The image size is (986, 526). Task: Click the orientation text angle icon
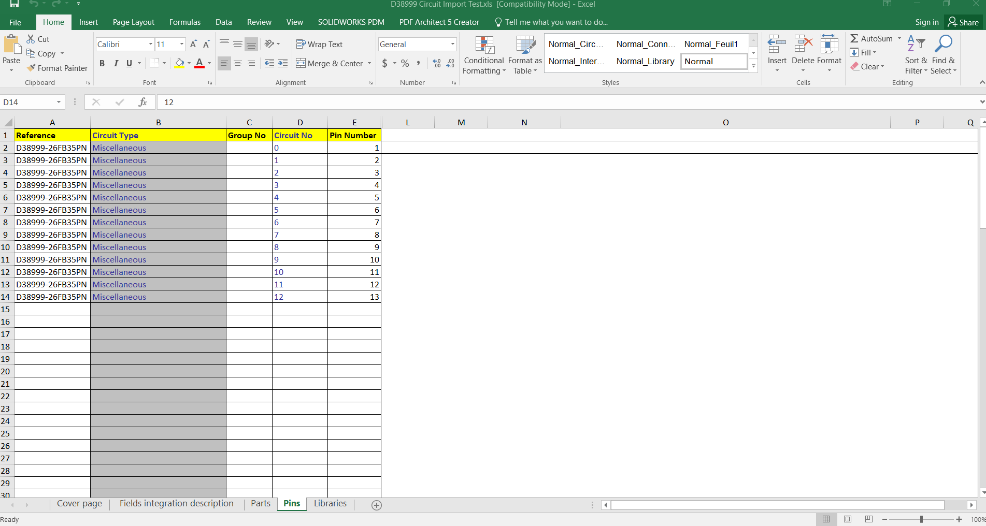click(269, 44)
